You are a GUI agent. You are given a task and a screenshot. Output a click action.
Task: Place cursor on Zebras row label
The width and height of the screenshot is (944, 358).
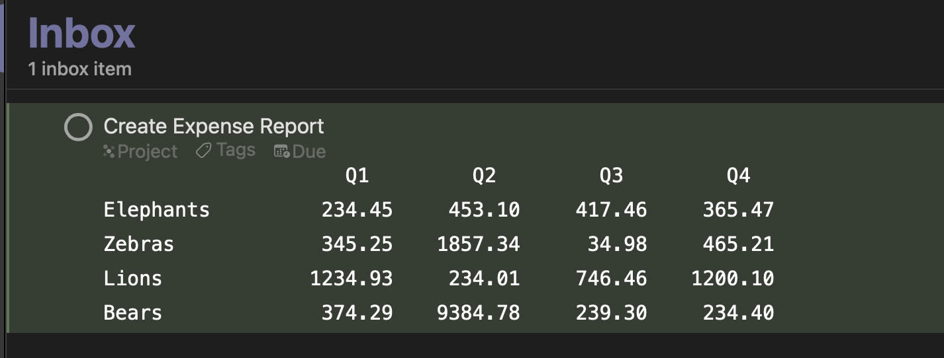(139, 244)
